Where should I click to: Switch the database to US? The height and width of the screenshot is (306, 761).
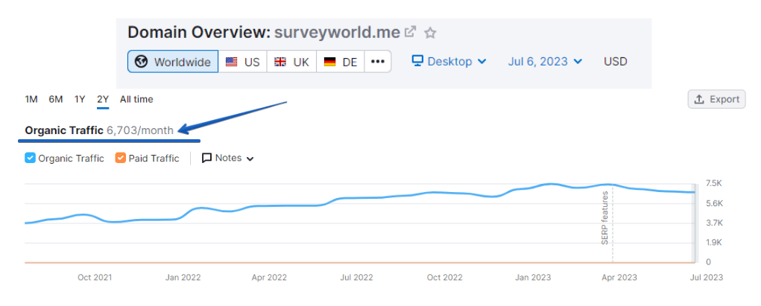243,62
